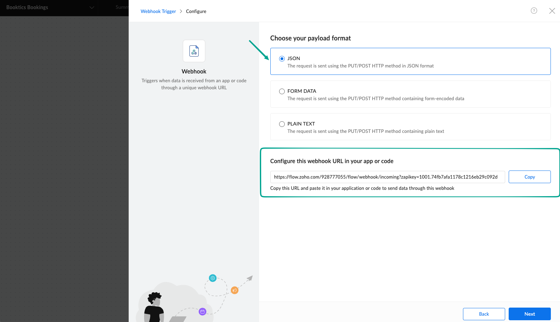The width and height of the screenshot is (560, 322).
Task: Select the FORM DATA radio button
Action: [x=282, y=91]
